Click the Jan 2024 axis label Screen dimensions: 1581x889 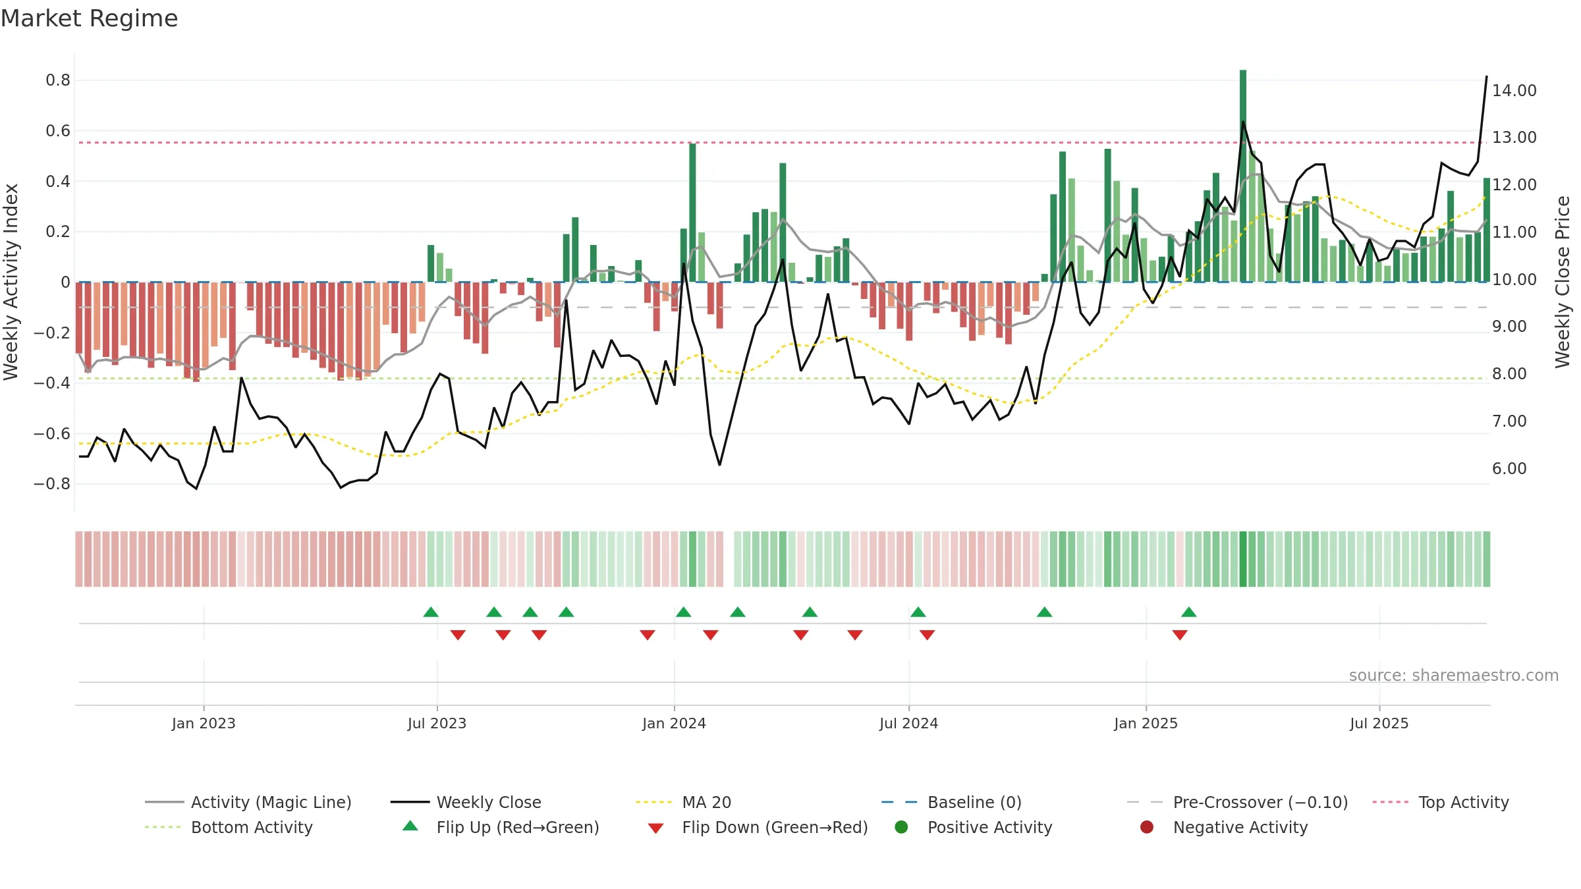tap(674, 723)
